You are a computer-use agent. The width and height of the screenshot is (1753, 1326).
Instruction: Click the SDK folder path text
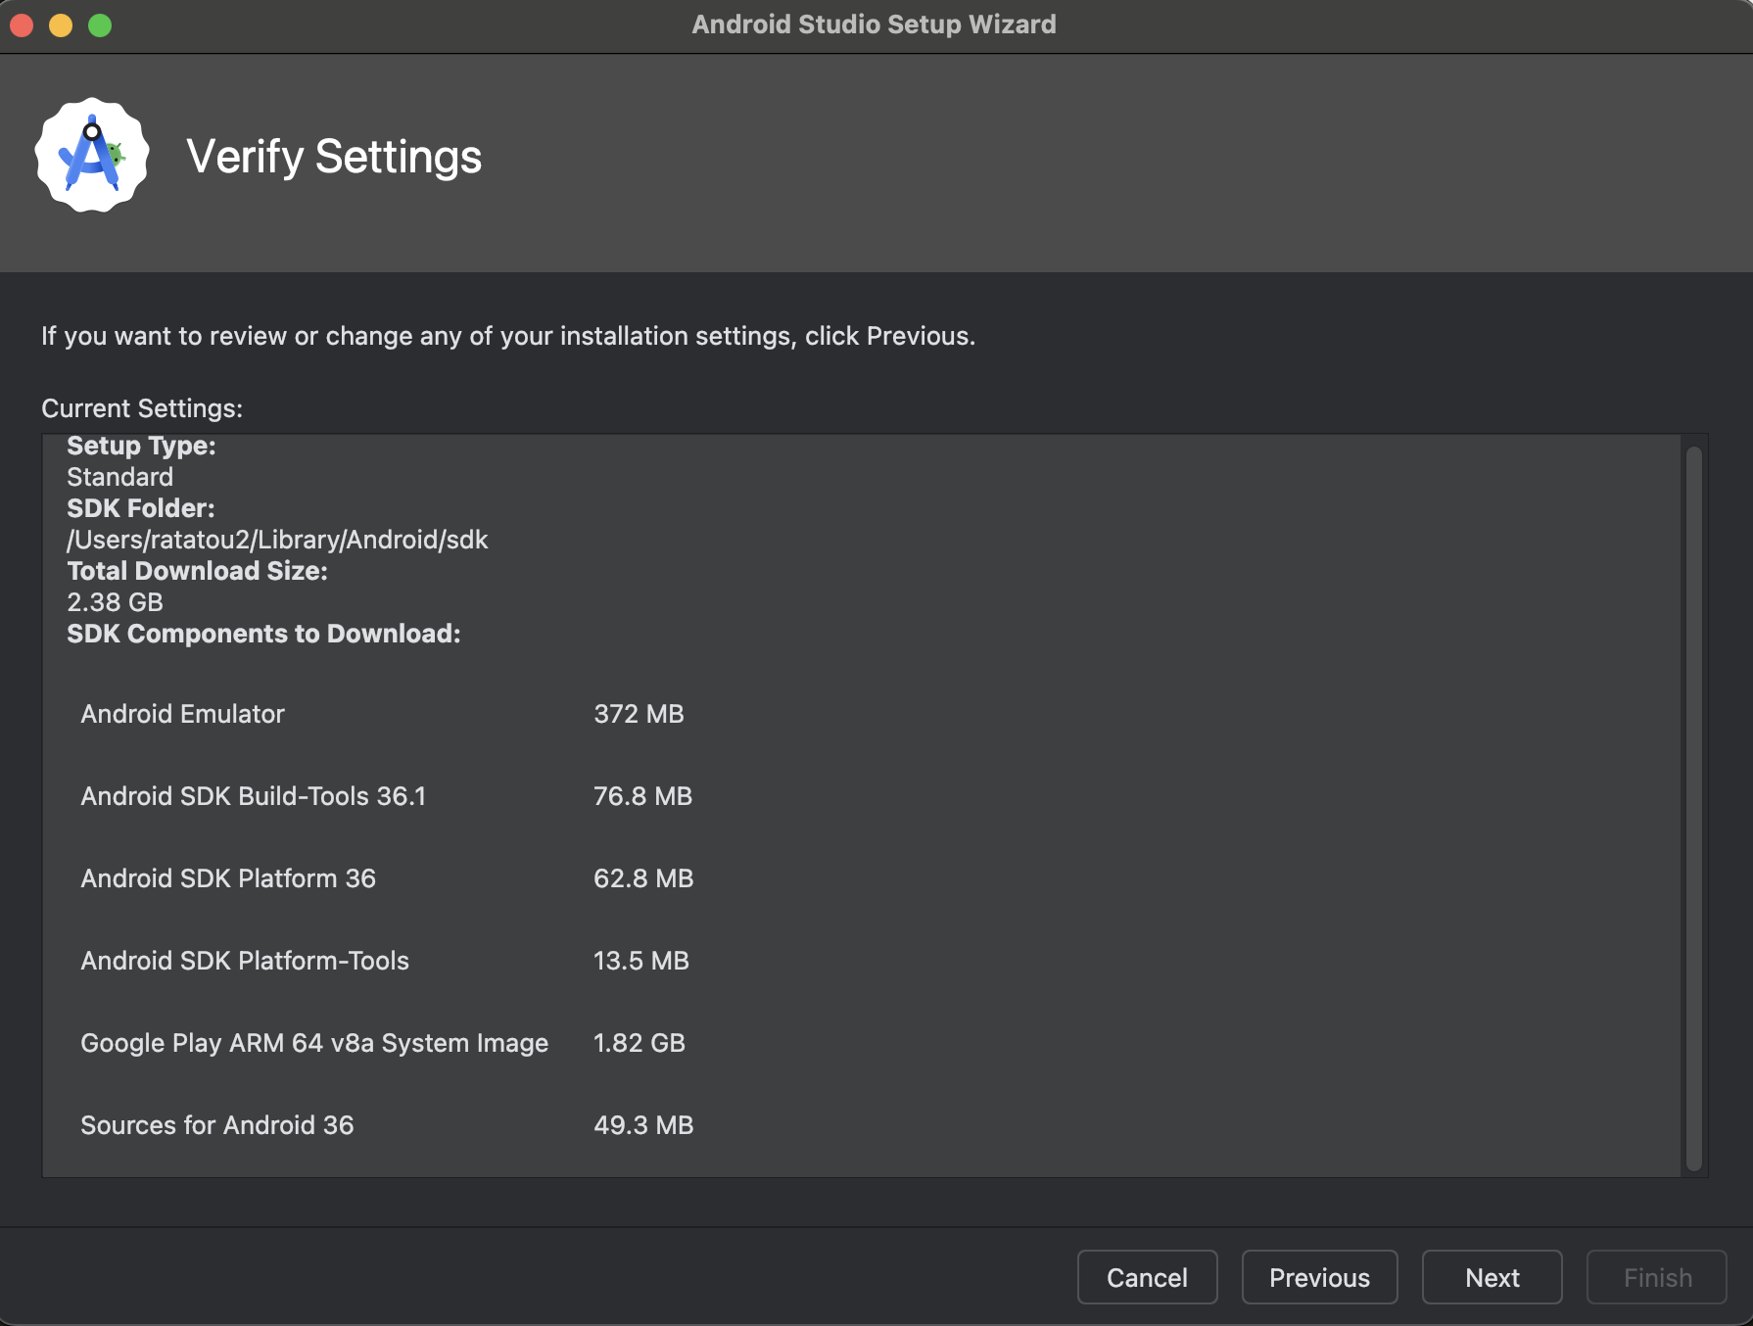coord(277,540)
